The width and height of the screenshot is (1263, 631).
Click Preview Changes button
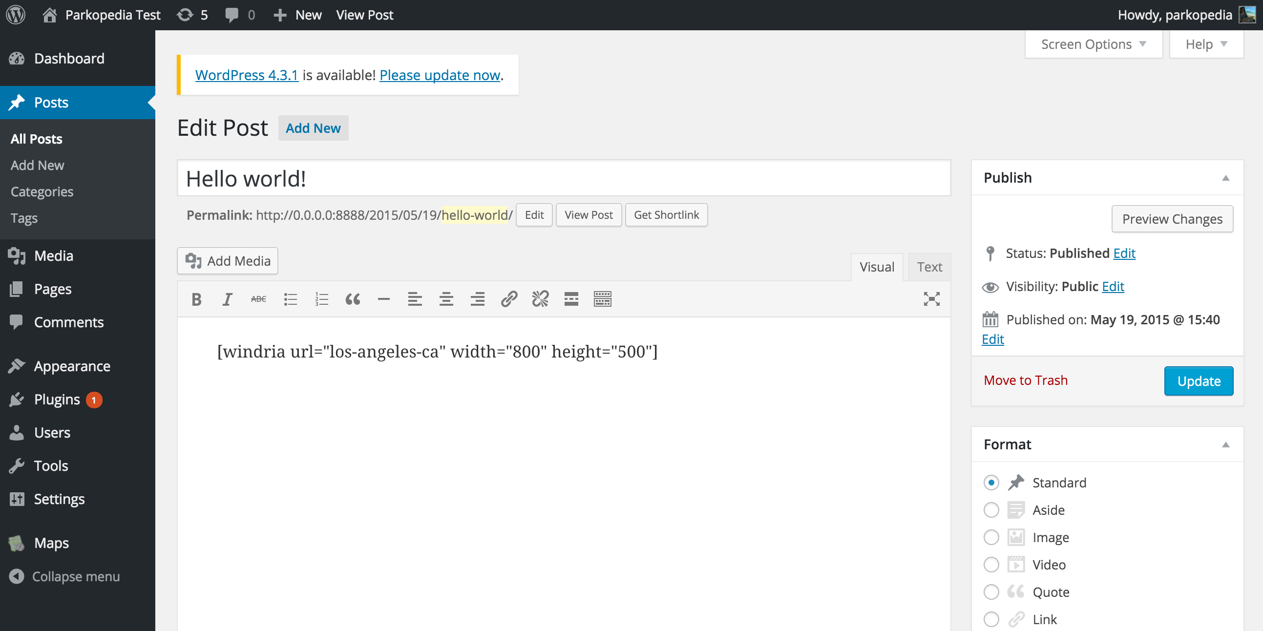click(x=1172, y=219)
